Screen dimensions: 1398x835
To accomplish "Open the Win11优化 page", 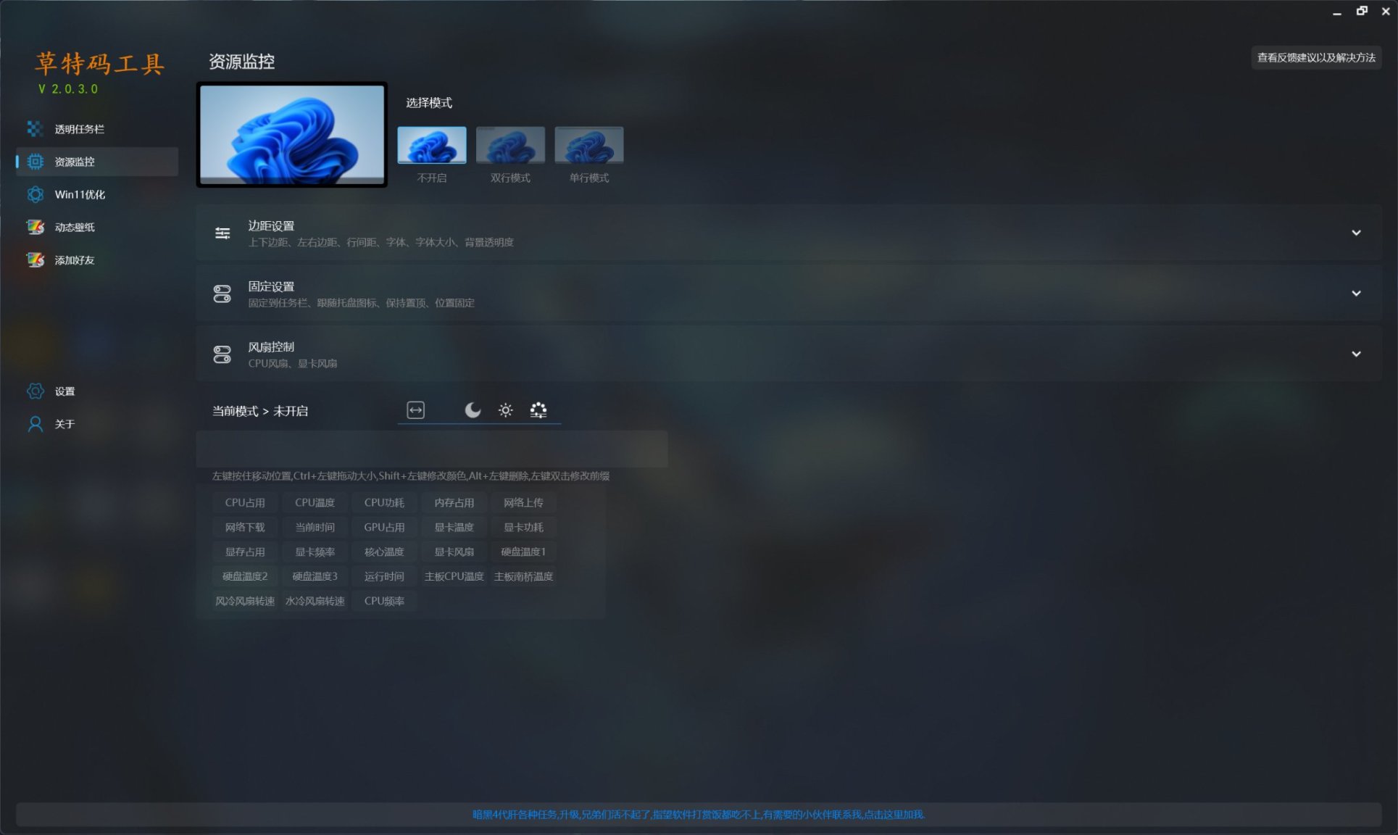I will coord(97,194).
